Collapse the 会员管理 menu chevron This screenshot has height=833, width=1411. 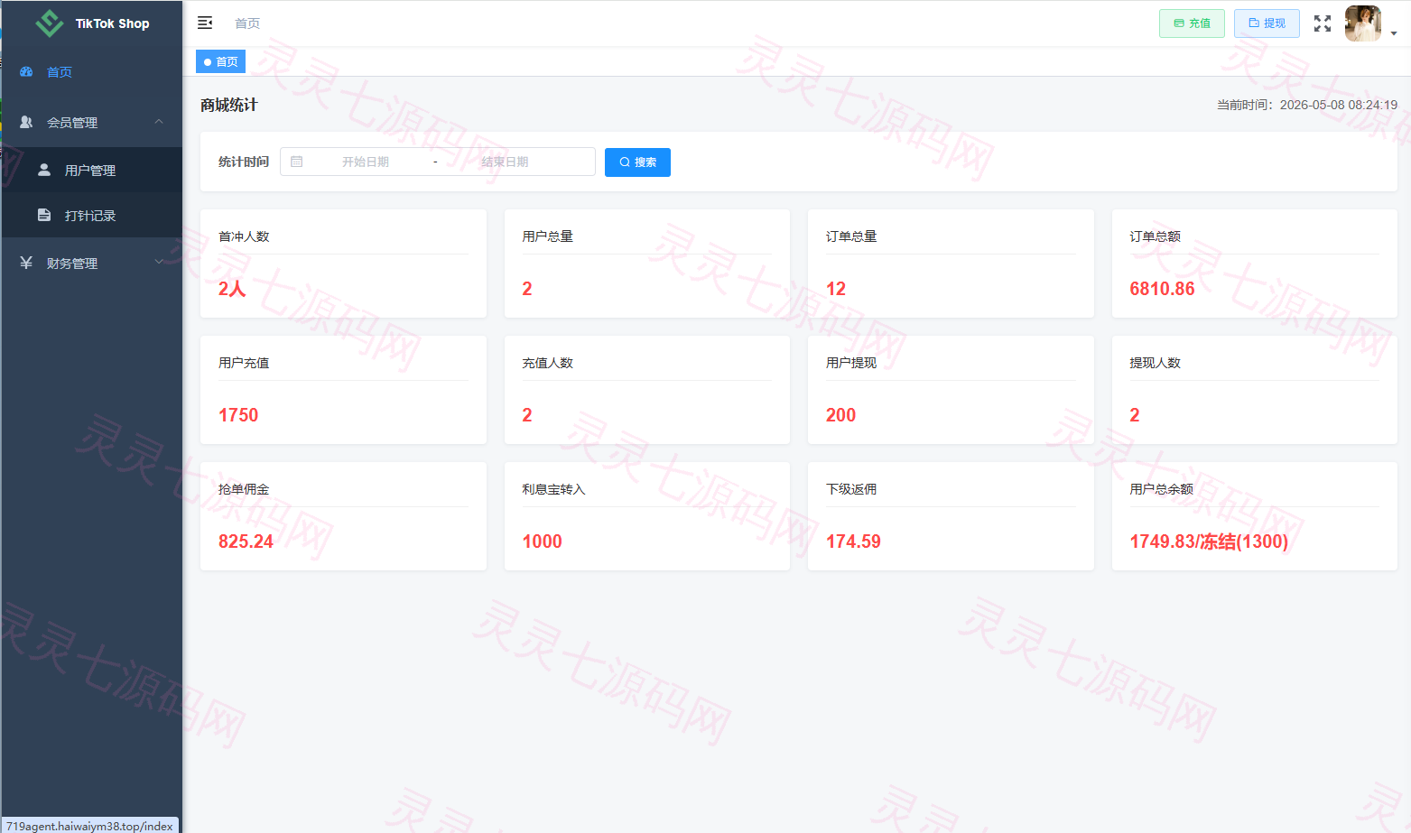[159, 122]
